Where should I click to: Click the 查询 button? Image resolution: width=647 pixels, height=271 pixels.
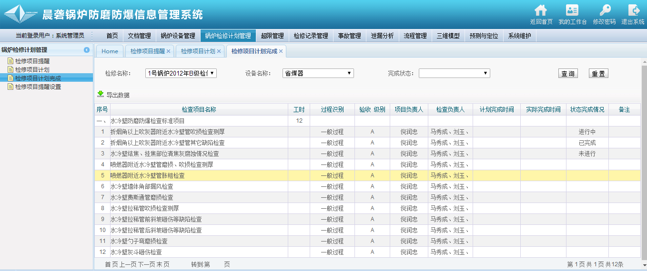tap(567, 74)
